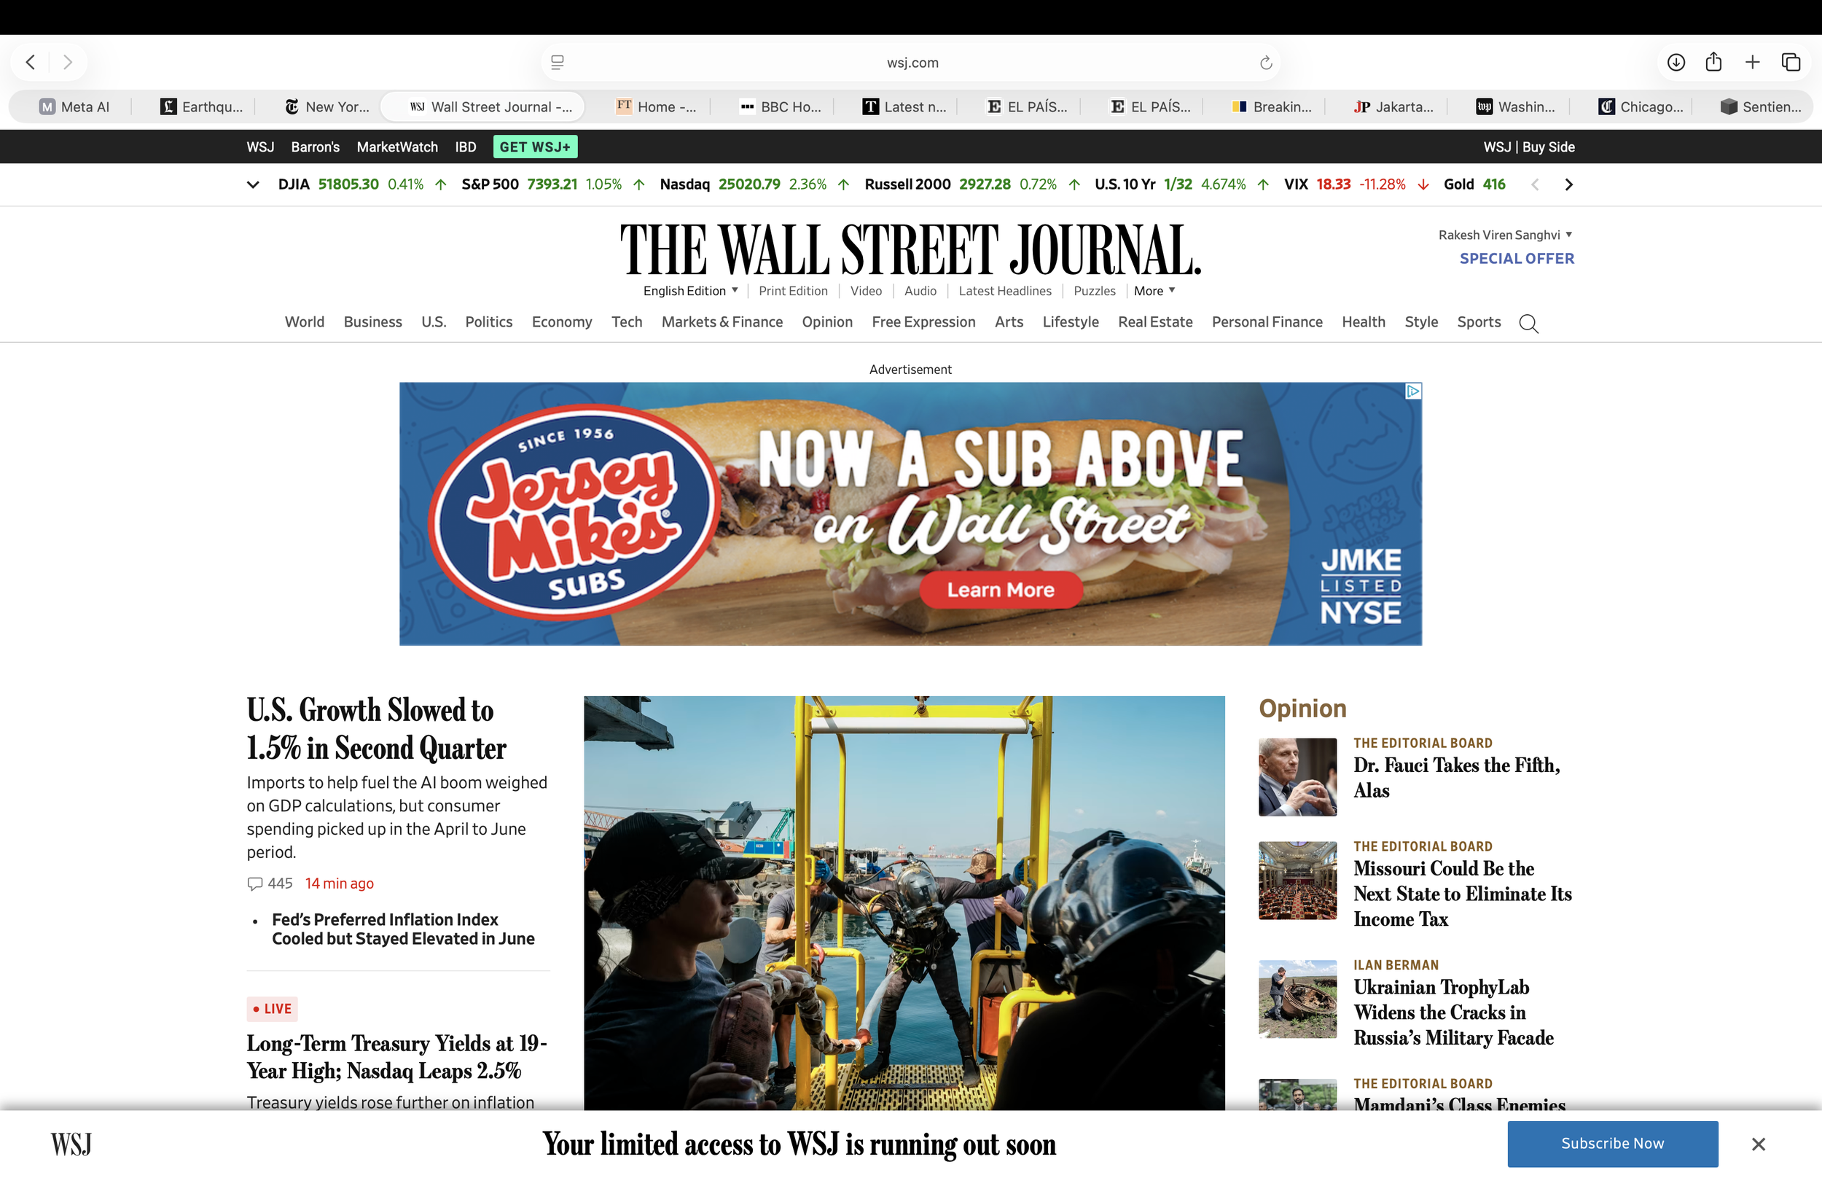The height and width of the screenshot is (1178, 1822).
Task: Open the Long-Term Treasury Yields live story
Action: (x=396, y=1057)
